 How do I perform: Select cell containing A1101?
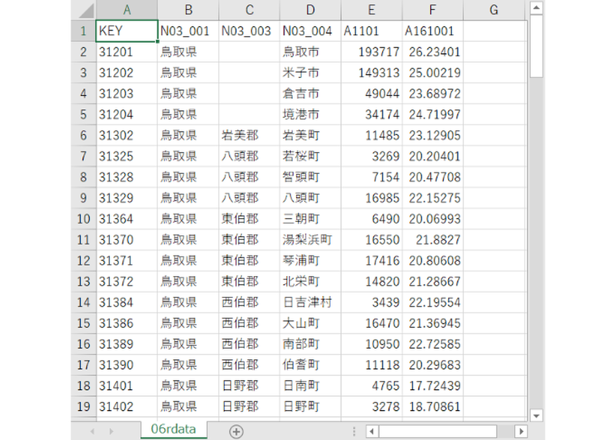(371, 31)
